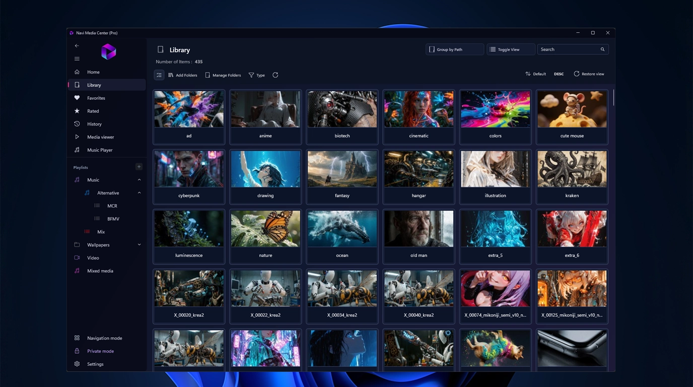Open the biotech folder
The image size is (693, 387).
tap(342, 117)
